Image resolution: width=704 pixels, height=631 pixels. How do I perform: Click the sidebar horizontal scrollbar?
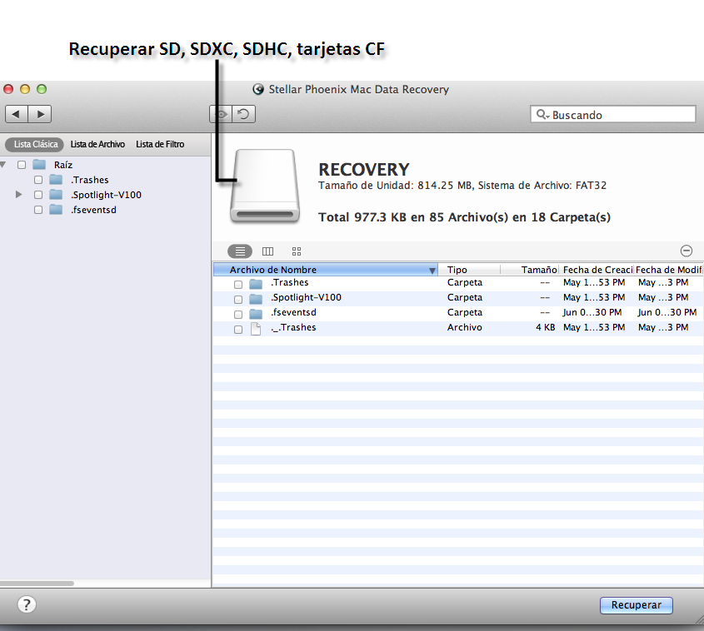click(x=37, y=584)
